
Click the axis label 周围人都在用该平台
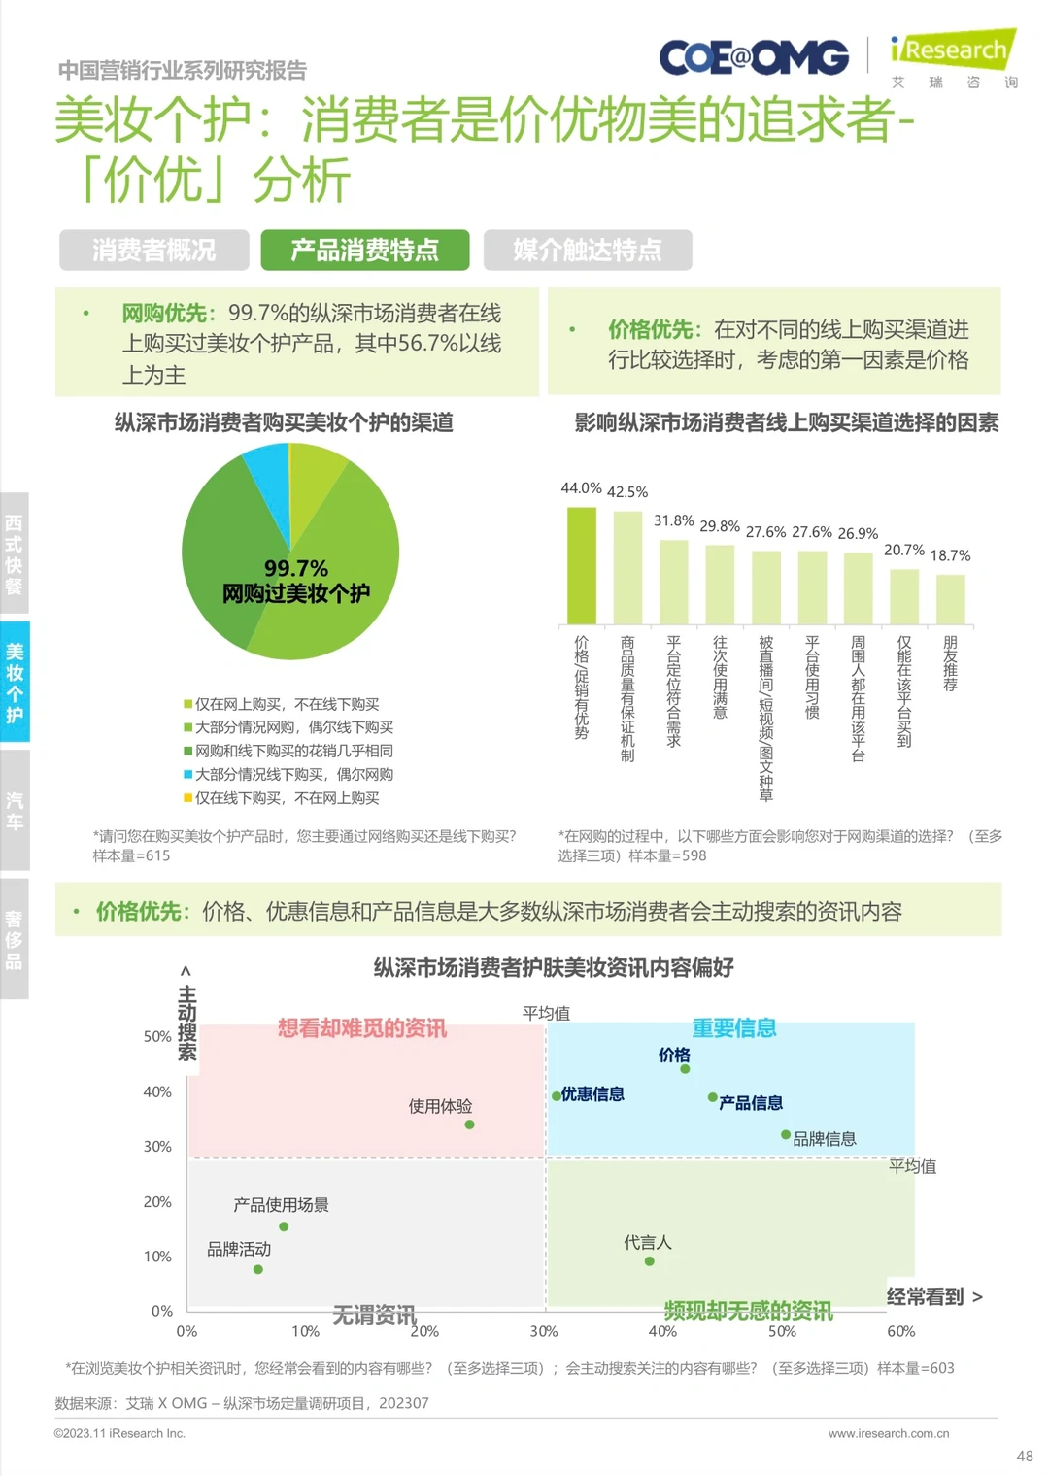click(x=858, y=699)
